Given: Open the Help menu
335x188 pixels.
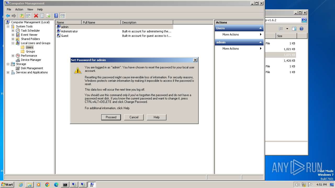Looking at the screenshot, I should point(40,9).
